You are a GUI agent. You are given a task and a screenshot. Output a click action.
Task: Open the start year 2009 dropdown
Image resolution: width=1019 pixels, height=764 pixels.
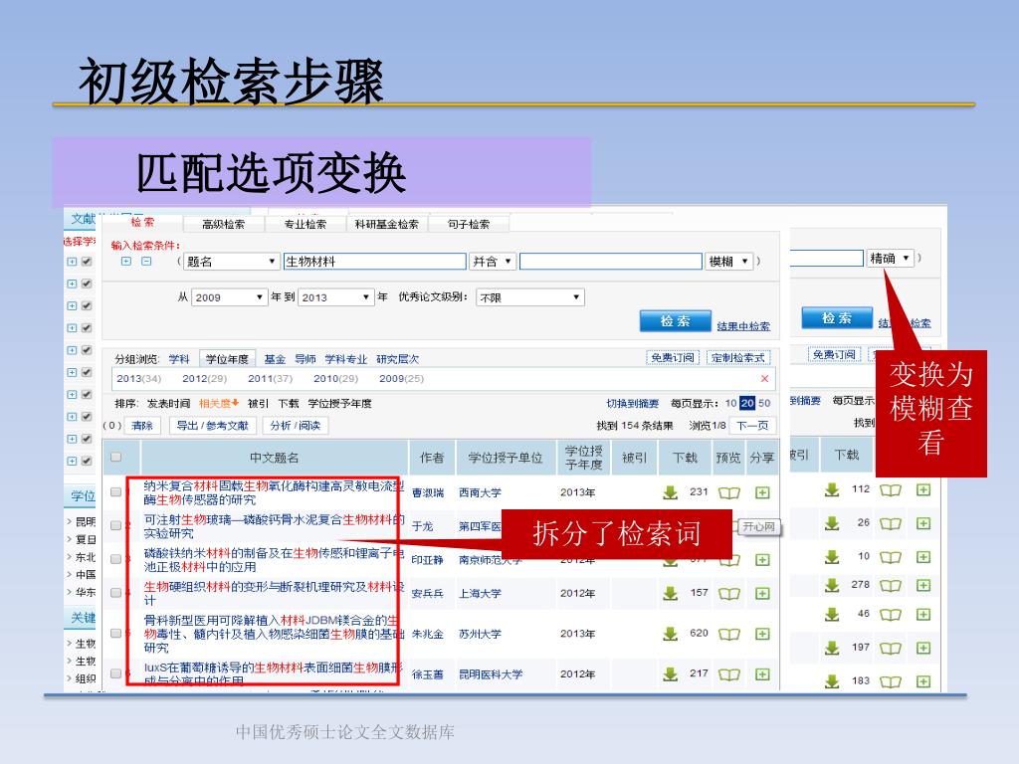point(229,297)
